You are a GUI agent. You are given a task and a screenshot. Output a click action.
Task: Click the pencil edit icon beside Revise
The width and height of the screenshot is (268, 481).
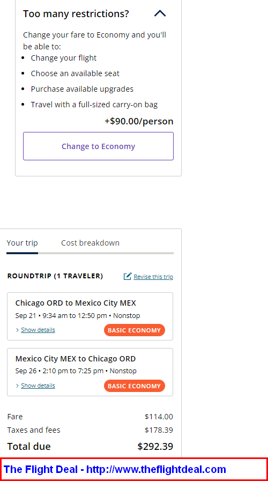128,276
